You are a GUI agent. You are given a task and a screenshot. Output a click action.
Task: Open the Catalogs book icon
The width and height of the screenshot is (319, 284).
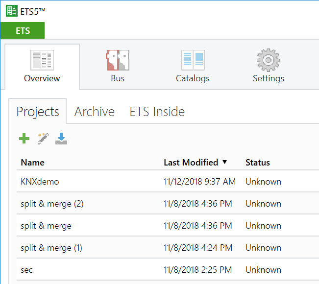193,60
